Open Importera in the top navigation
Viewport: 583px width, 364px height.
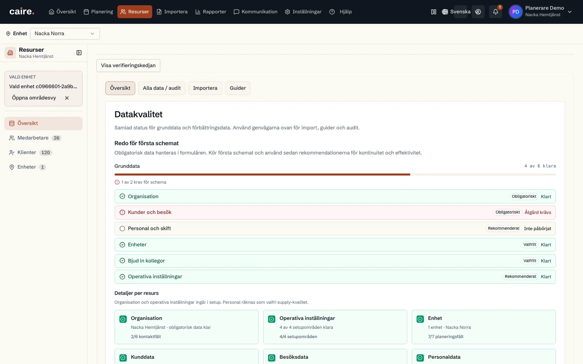coord(172,12)
